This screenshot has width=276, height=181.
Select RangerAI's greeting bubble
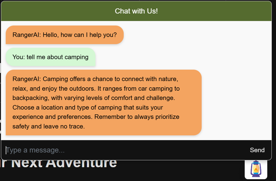(64, 35)
